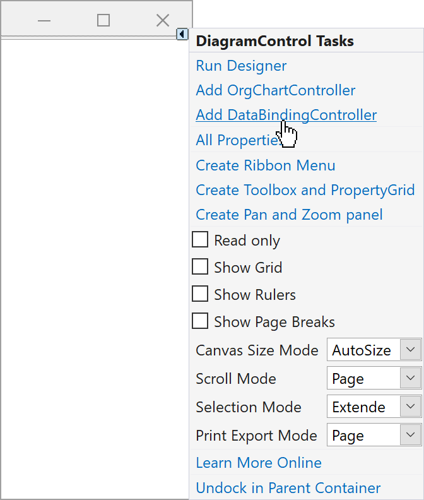The height and width of the screenshot is (500, 424).
Task: Expand the Canvas Size Mode dropdown
Action: (411, 350)
